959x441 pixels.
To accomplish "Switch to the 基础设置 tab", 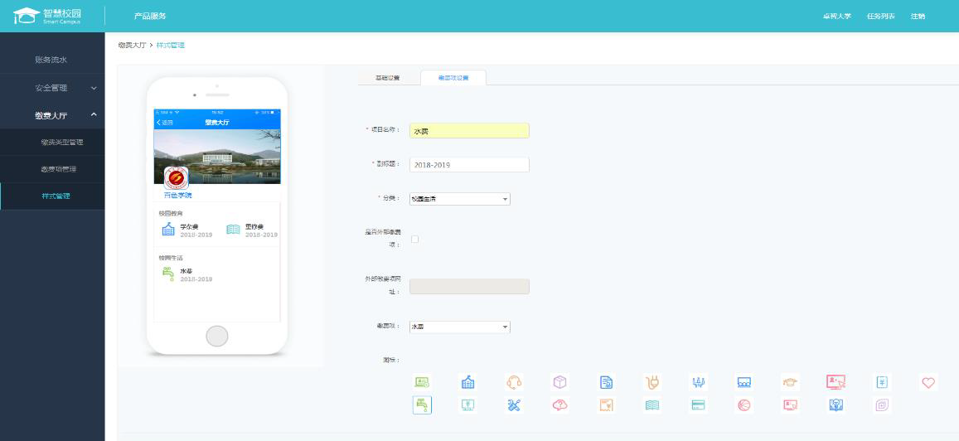I will 387,78.
